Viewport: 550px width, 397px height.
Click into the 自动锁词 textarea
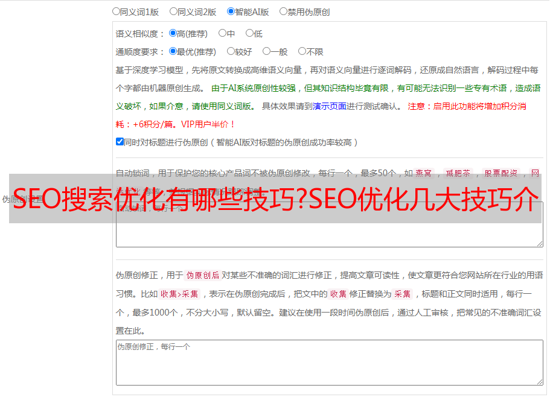pos(330,224)
